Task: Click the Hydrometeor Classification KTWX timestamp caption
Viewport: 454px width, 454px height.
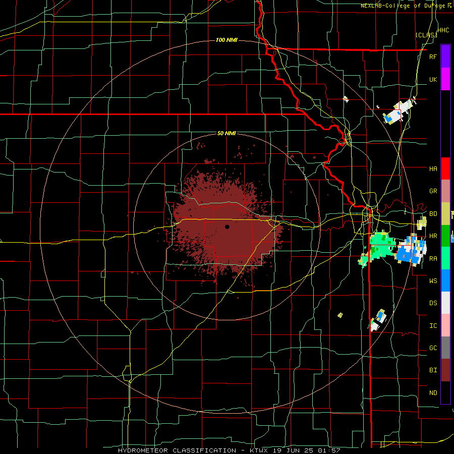Action: [x=229, y=450]
